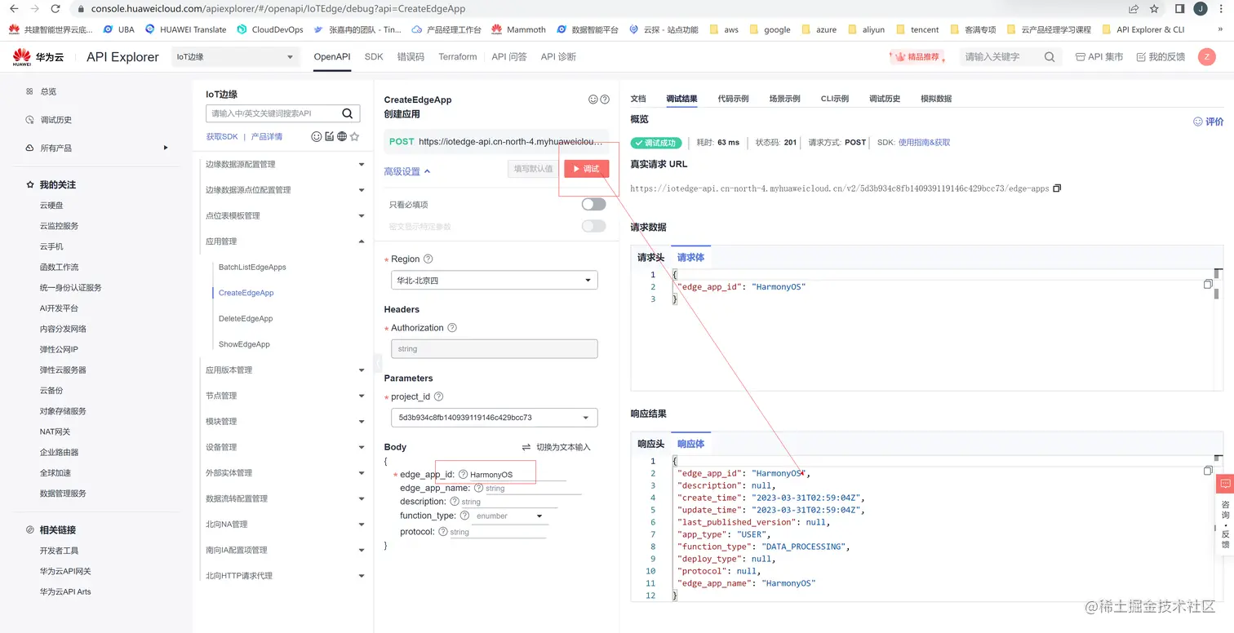Click the share icon in the address bar
This screenshot has height=633, width=1234.
[1134, 9]
